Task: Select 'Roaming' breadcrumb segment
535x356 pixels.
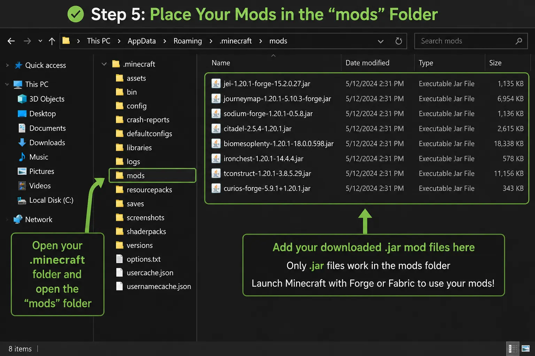Action: click(x=188, y=41)
